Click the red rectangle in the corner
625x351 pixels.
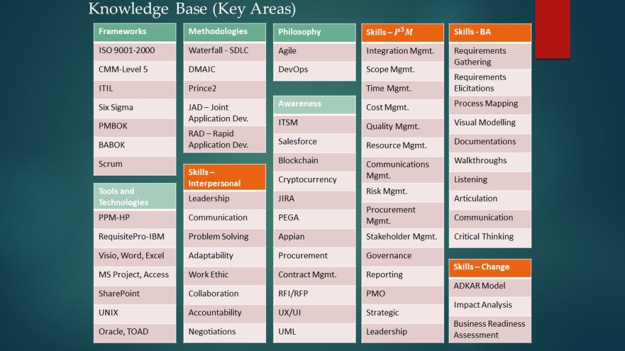point(552,29)
